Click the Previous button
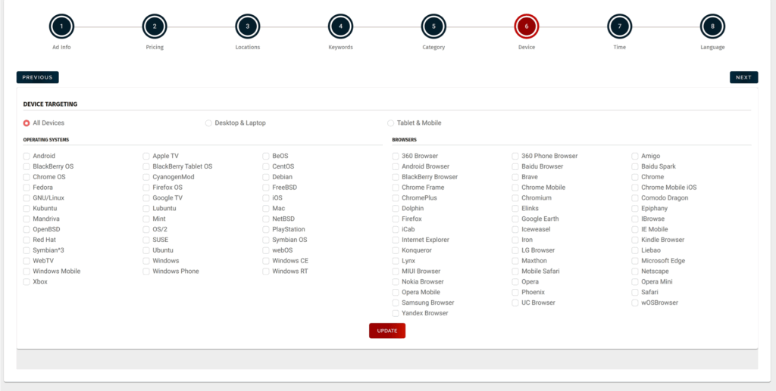The width and height of the screenshot is (776, 391). pos(37,77)
